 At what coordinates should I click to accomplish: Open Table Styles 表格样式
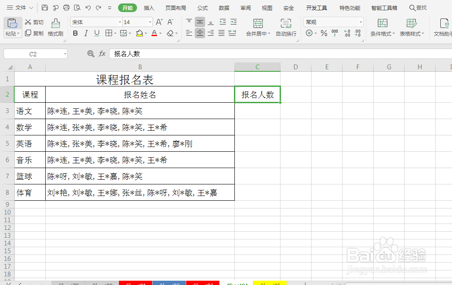click(x=411, y=28)
